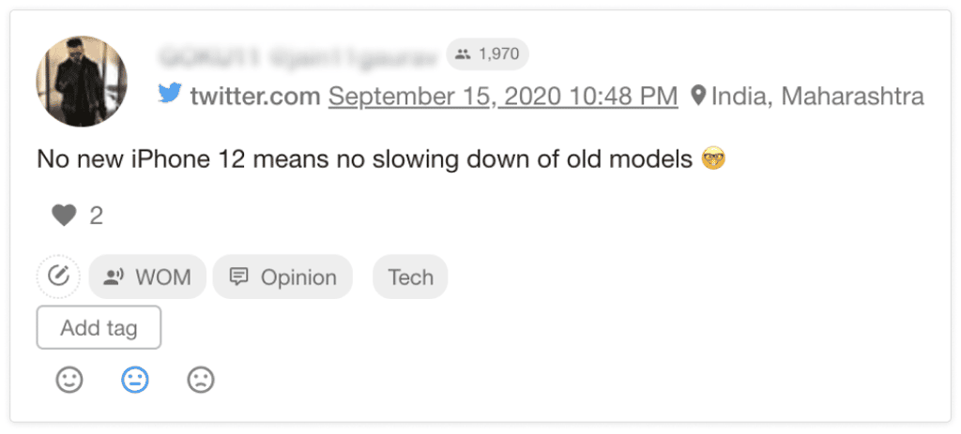Screen dimensions: 961x434
Task: Set sentiment to negative sad face
Action: click(201, 381)
